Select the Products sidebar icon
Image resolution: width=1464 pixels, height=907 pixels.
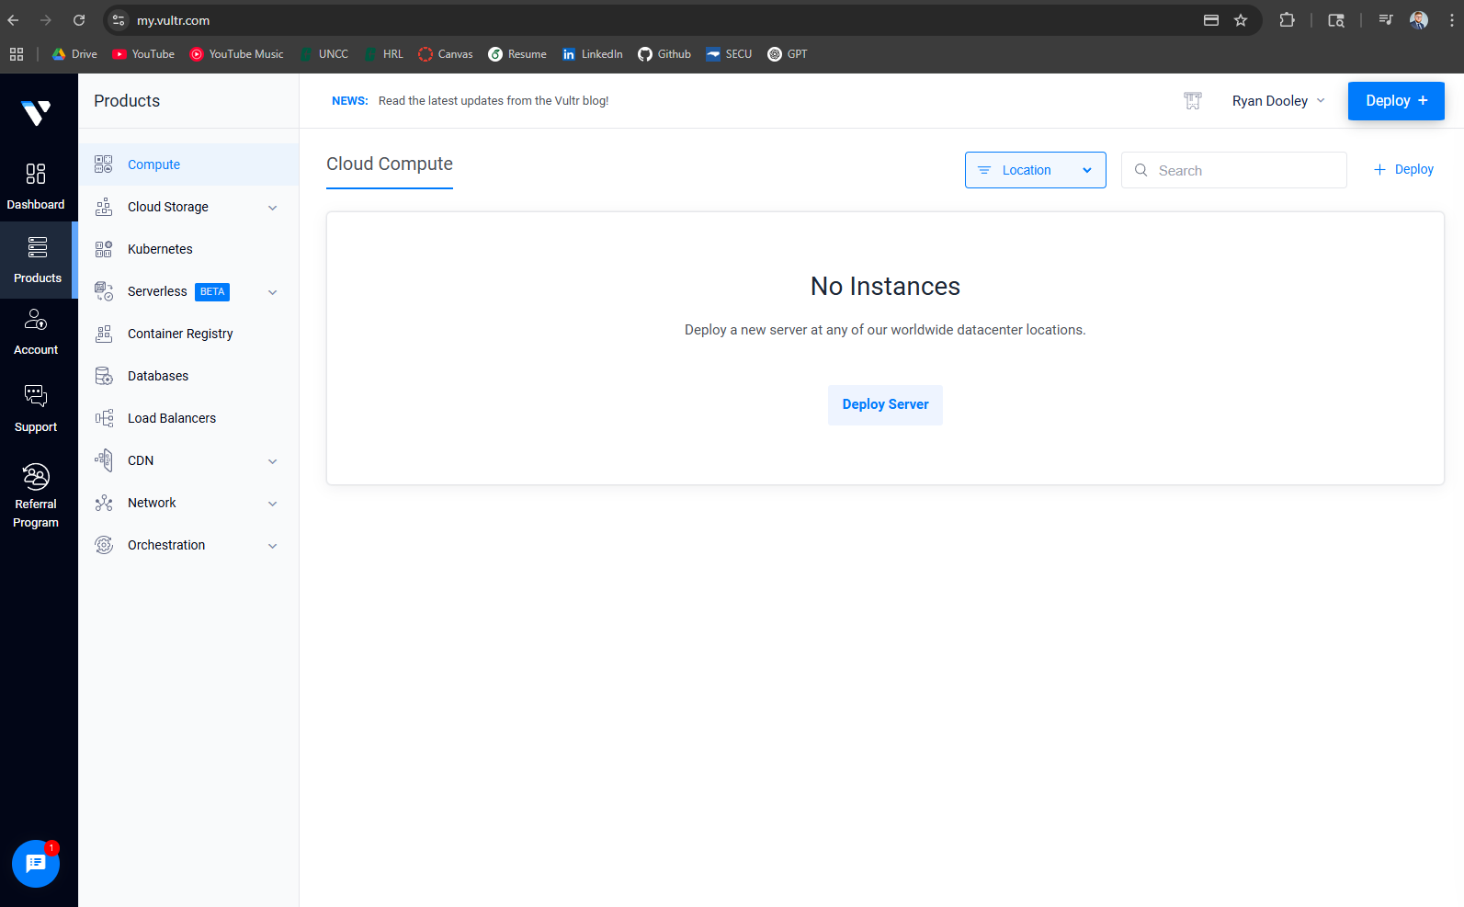37,247
